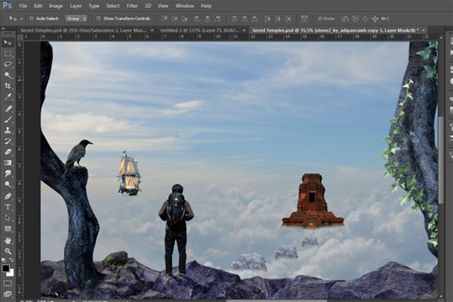Screen dimensions: 453x302
Task: Pick the Eyedropper tool
Action: (x=8, y=97)
